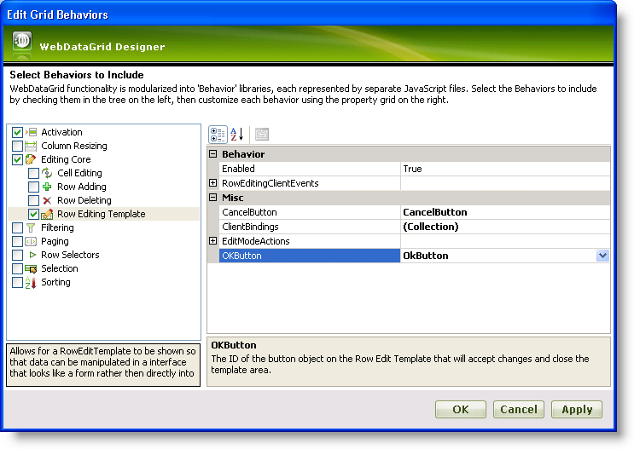Select the Row Adding tree item label
The height and width of the screenshot is (449, 634).
82,187
